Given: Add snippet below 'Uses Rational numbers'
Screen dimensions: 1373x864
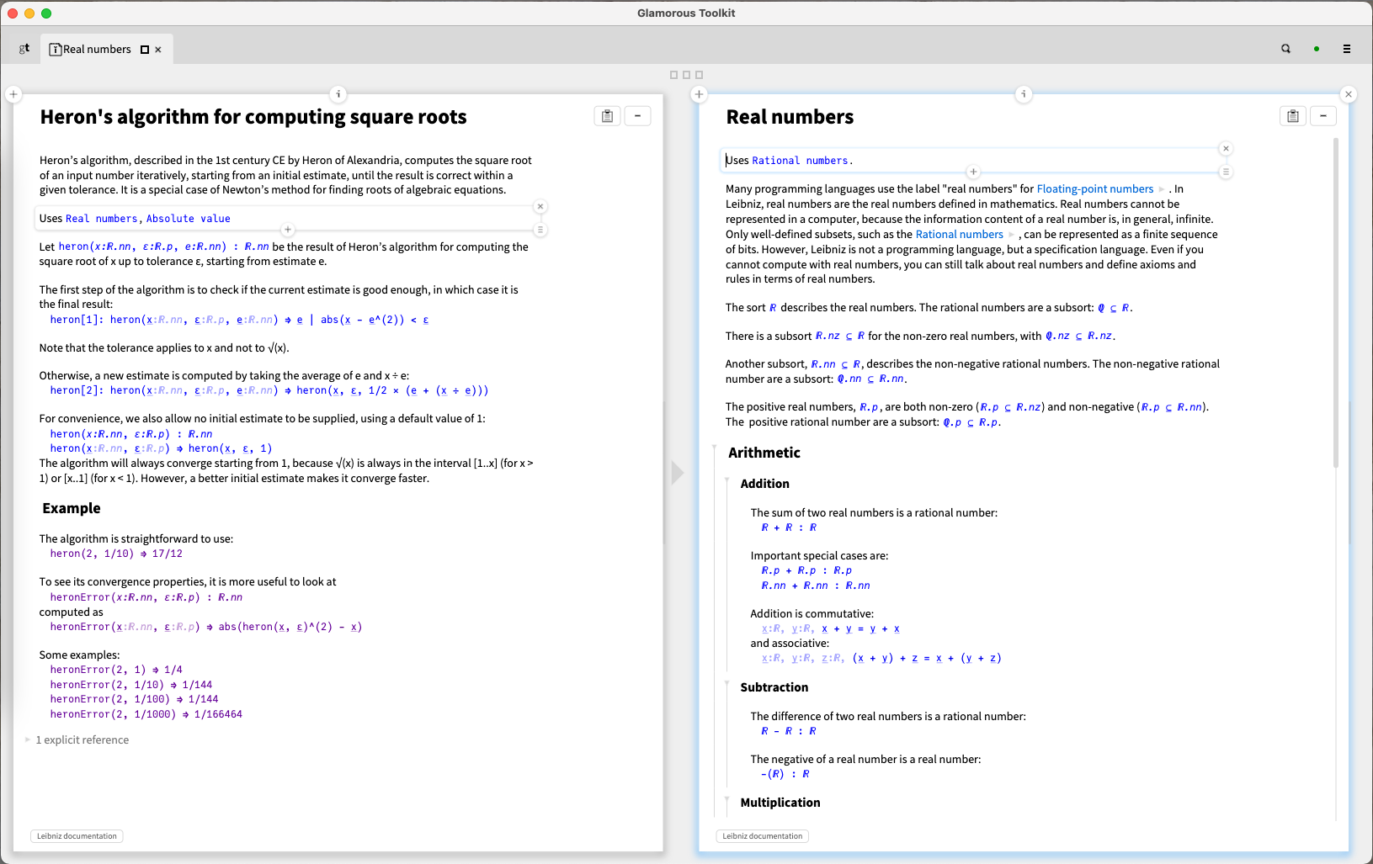Looking at the screenshot, I should (x=973, y=172).
